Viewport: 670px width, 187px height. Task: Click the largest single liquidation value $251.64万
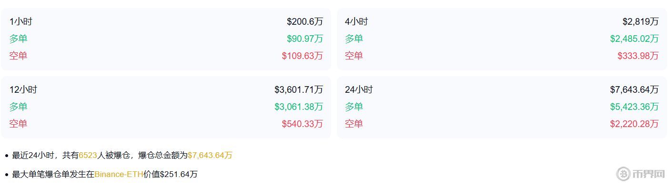click(179, 174)
